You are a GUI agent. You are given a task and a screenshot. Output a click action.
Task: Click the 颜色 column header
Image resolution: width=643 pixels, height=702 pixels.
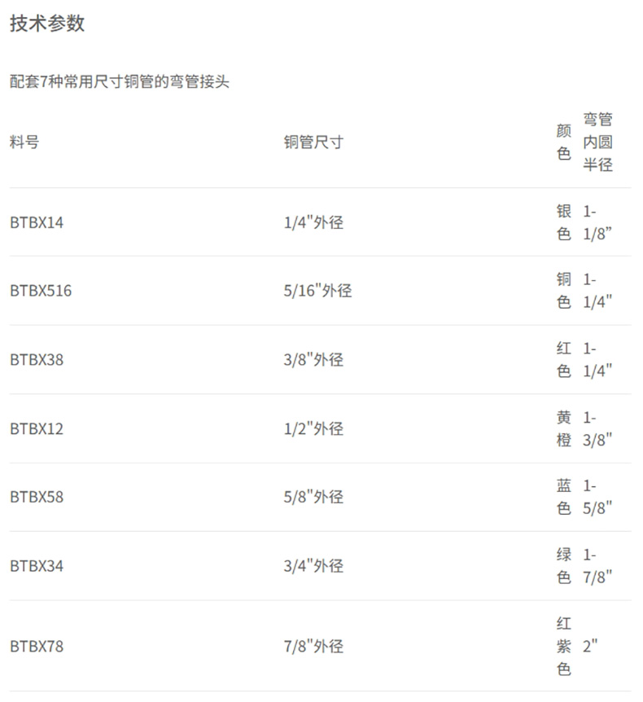563,142
